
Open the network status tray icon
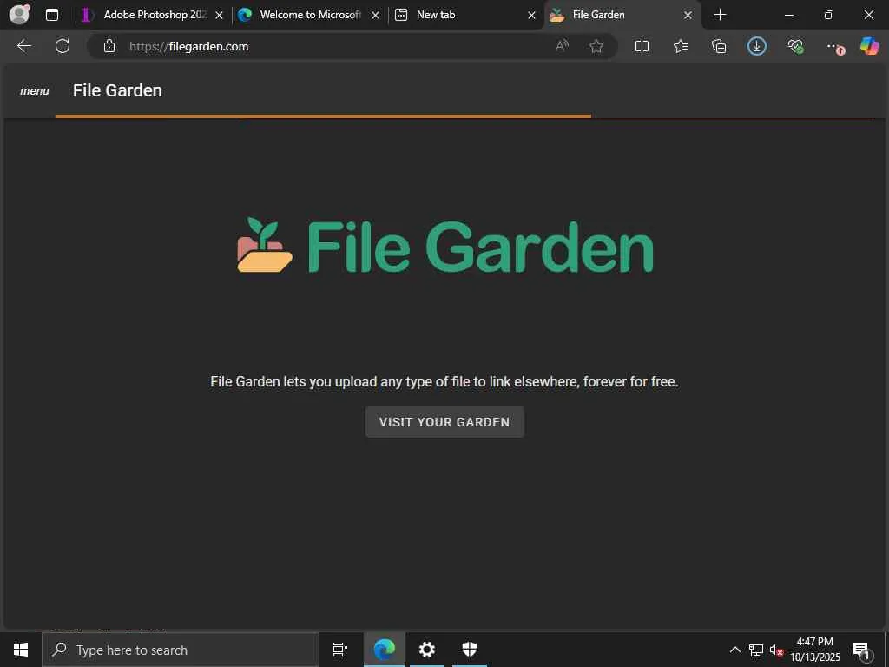pyautogui.click(x=756, y=650)
